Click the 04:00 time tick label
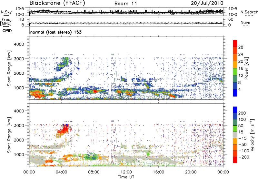Image resolution: width=258 pixels, height=179 pixels. (x=61, y=172)
